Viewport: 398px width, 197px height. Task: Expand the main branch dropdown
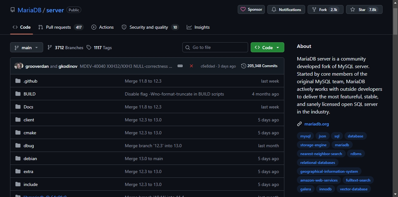26,47
